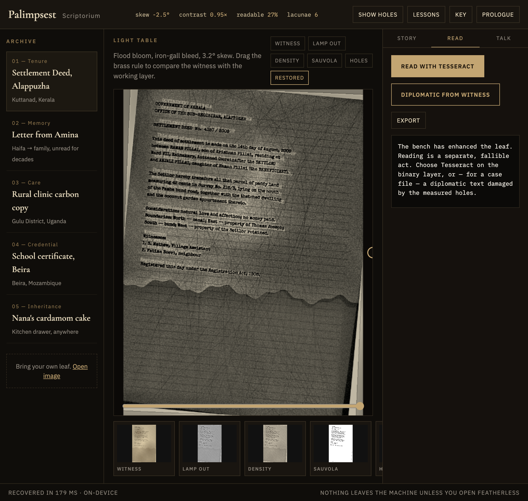
Task: Click the SHOW HOLES button
Action: click(378, 15)
